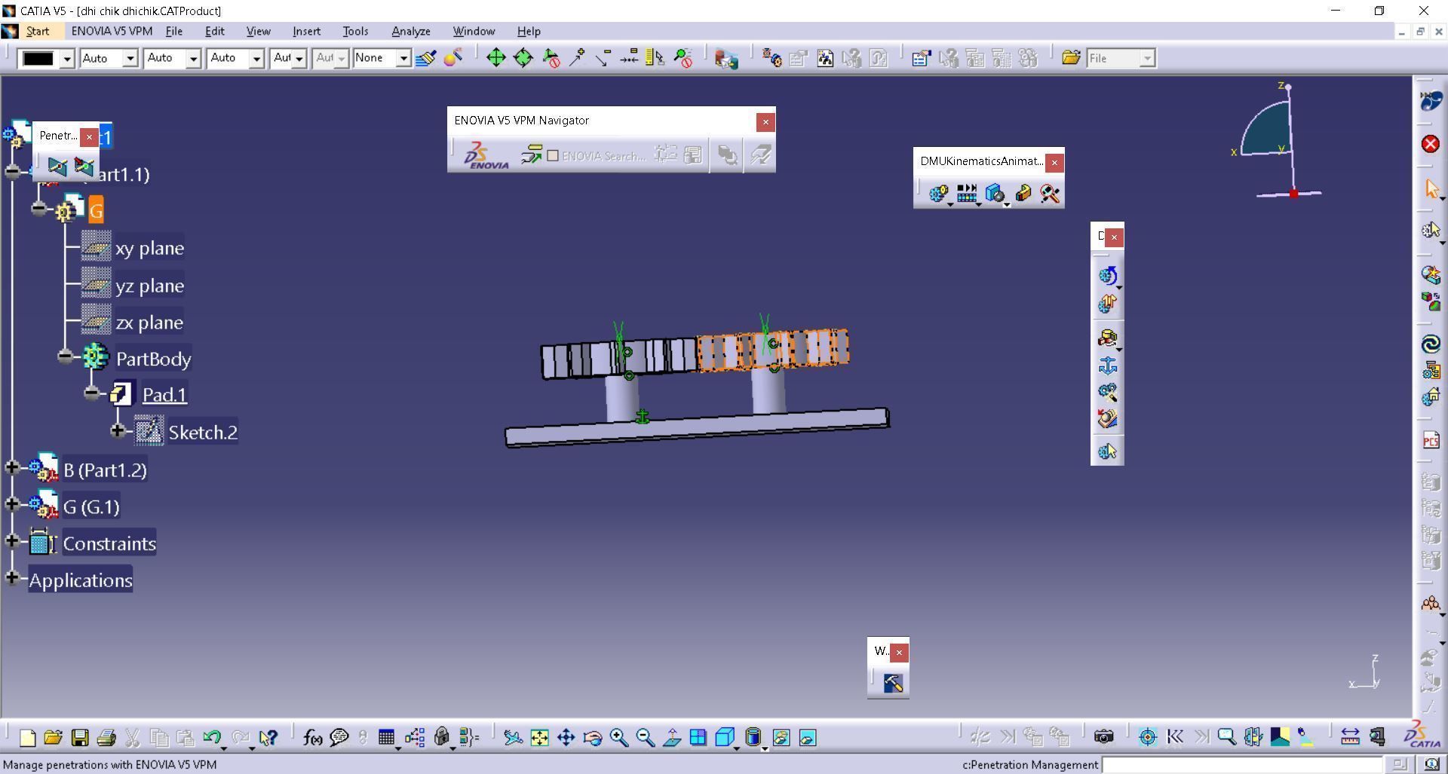This screenshot has height=774, width=1448.
Task: Expand the Sketch.2 tree node
Action: click(118, 430)
